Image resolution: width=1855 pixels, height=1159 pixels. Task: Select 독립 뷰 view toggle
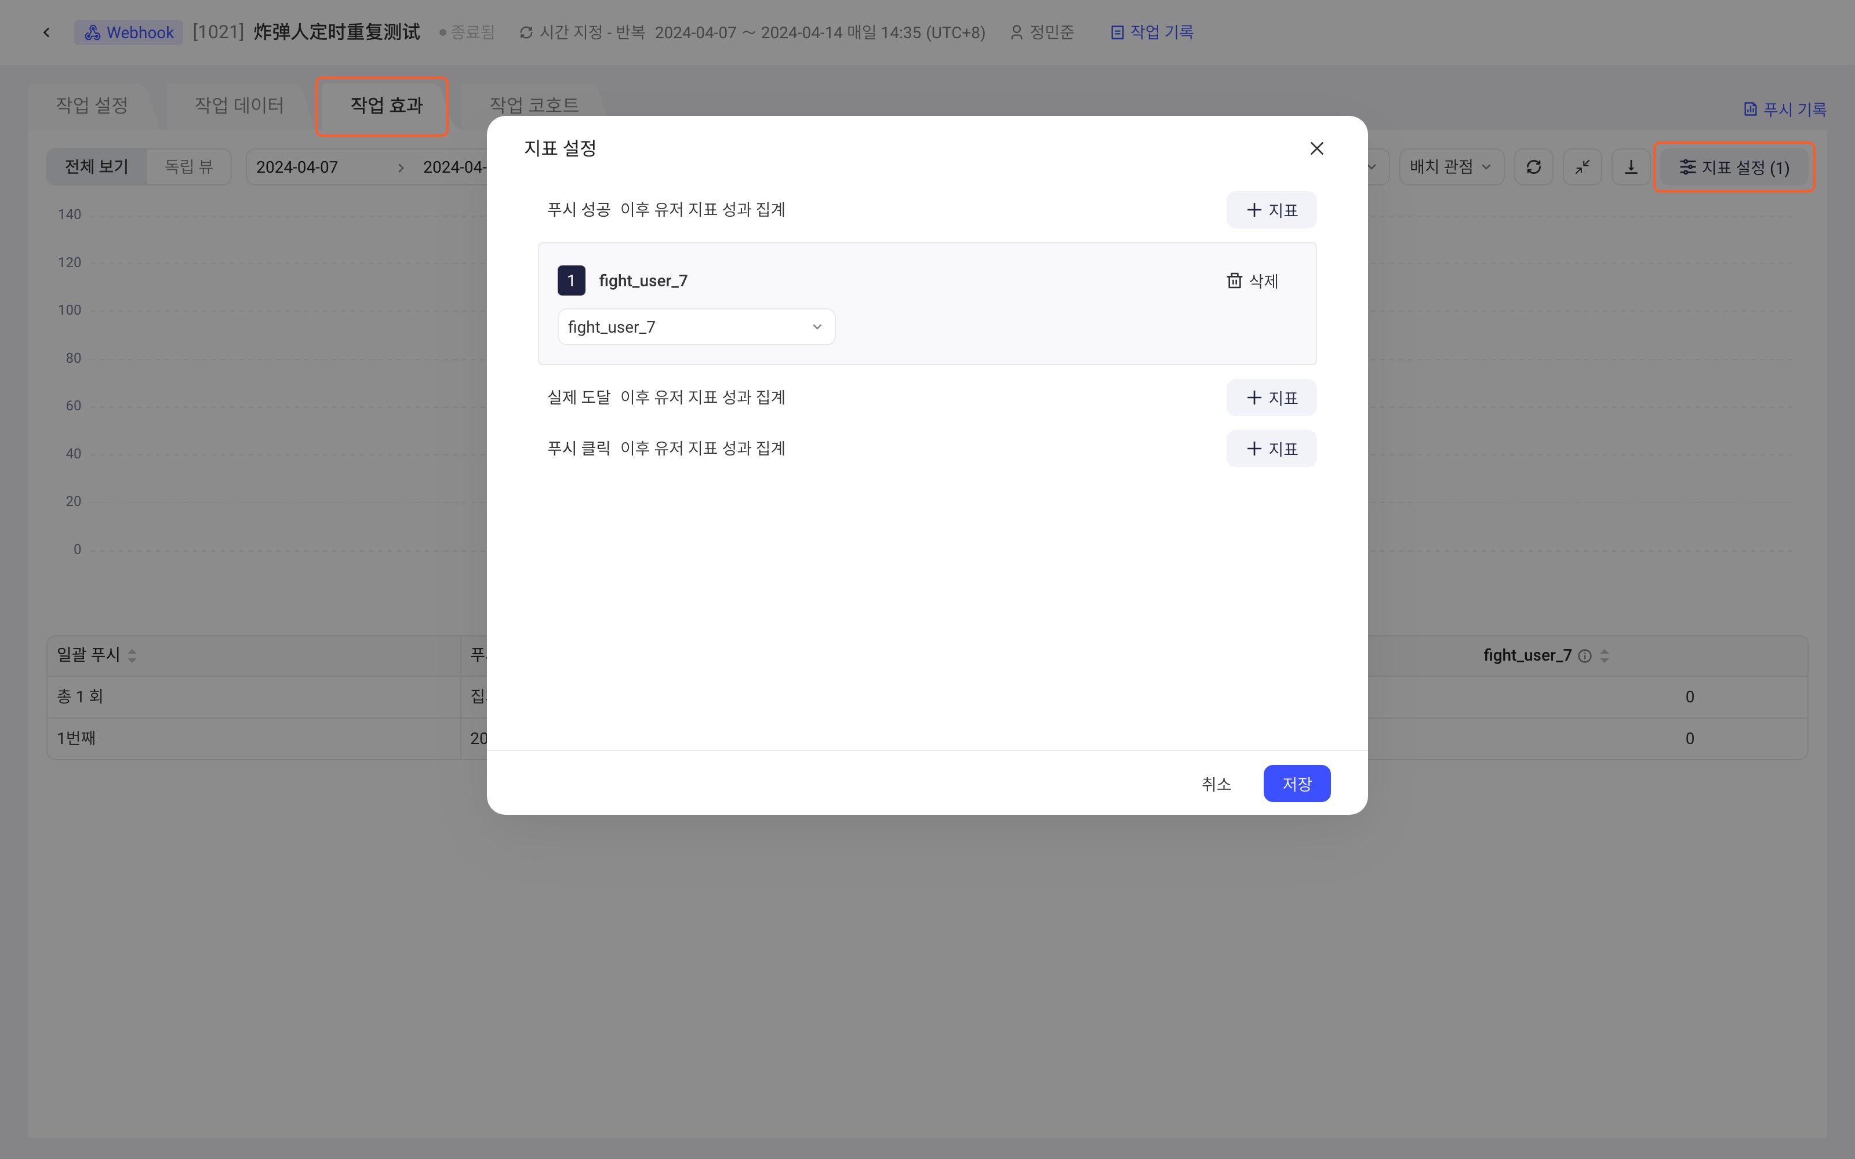pyautogui.click(x=188, y=166)
